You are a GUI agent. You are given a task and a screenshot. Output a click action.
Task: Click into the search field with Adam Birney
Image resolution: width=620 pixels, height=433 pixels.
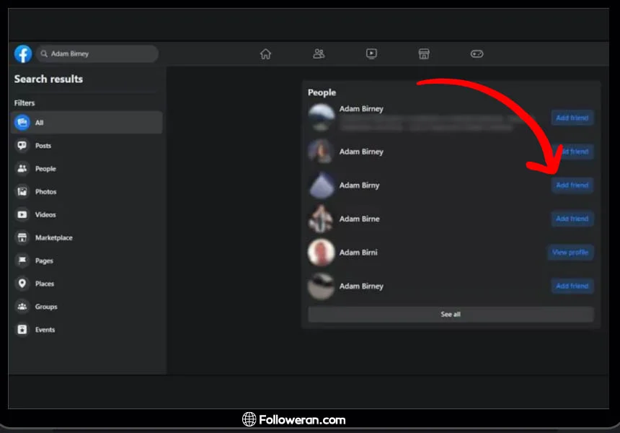tap(97, 54)
